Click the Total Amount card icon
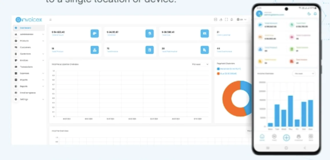 click(x=95, y=34)
